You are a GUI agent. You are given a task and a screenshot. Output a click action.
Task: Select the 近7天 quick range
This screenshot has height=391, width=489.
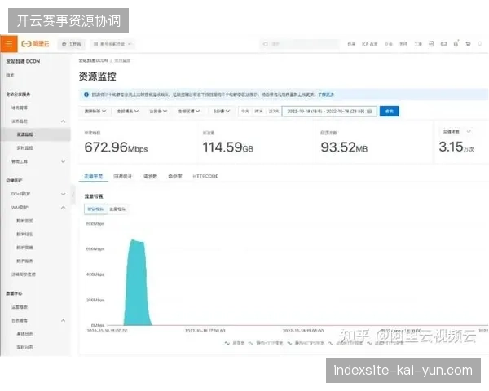(x=274, y=112)
